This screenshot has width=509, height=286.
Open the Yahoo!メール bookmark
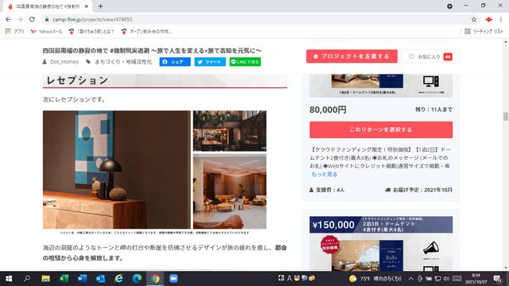46,32
